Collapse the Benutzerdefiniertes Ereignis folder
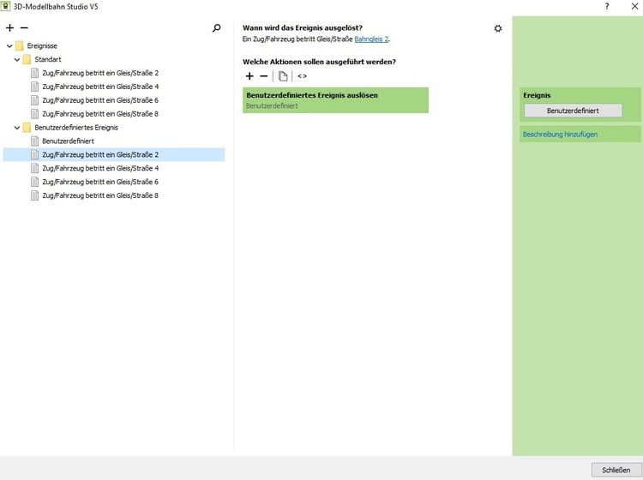643x480 pixels. pyautogui.click(x=17, y=128)
